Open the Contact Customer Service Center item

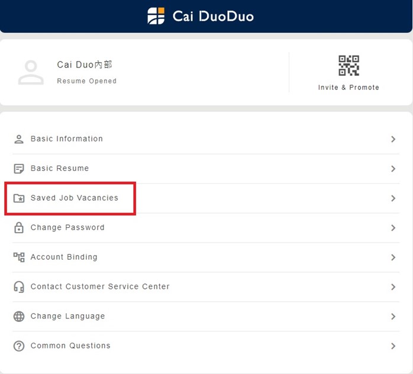[100, 287]
